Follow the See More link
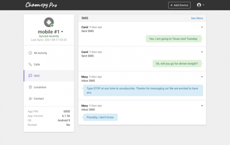230x145 pixels. (x=197, y=18)
